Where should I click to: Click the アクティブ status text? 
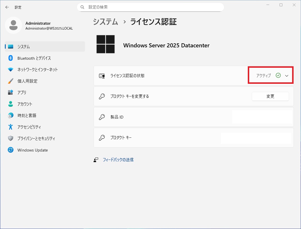[x=263, y=75]
